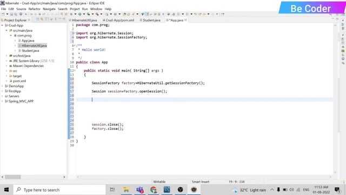This screenshot has height=195, width=346.
Task: Open the Refactor menu
Action: [x=35, y=9]
